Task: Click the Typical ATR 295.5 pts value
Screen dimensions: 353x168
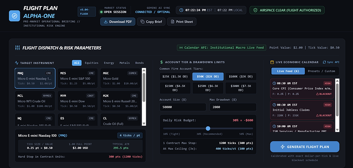Action: tap(121, 148)
